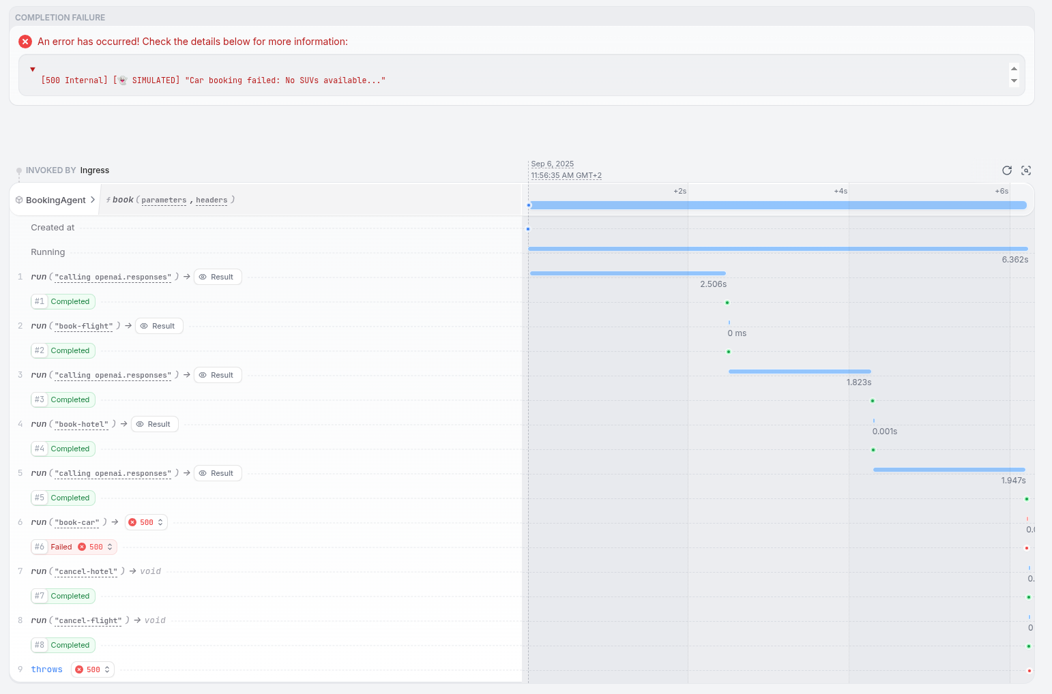Click the #4 Completed badge

tap(63, 449)
